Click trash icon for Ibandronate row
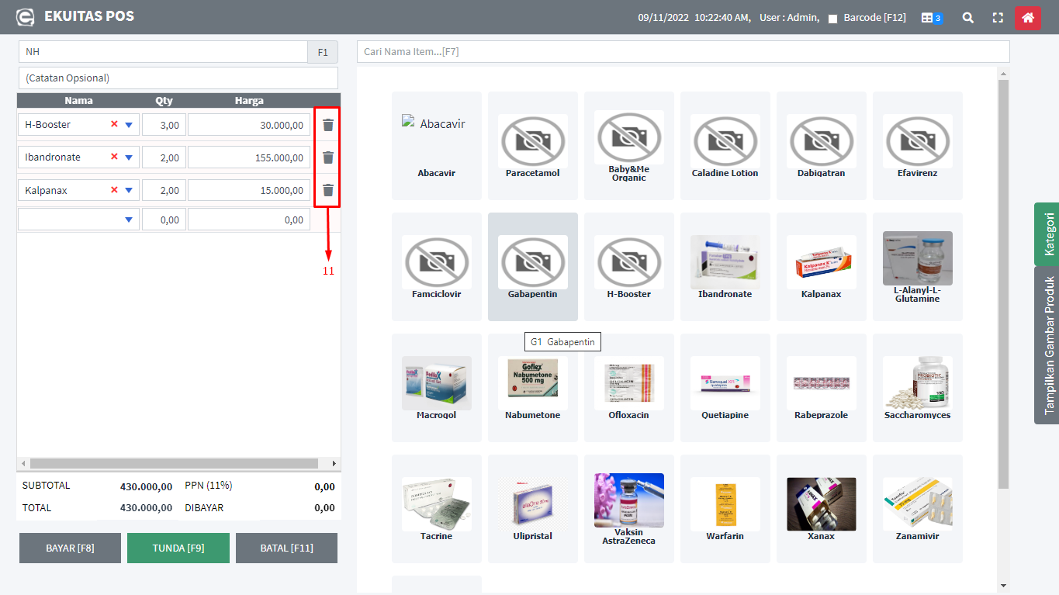 328,157
